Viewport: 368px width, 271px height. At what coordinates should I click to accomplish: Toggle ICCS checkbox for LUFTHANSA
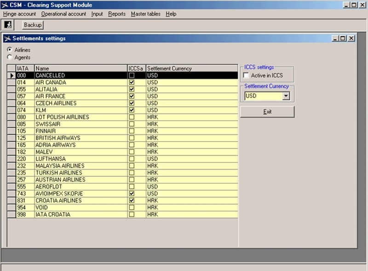pyautogui.click(x=132, y=159)
